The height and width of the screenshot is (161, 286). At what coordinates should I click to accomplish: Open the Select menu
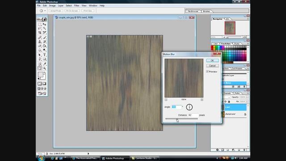pyautogui.click(x=69, y=6)
